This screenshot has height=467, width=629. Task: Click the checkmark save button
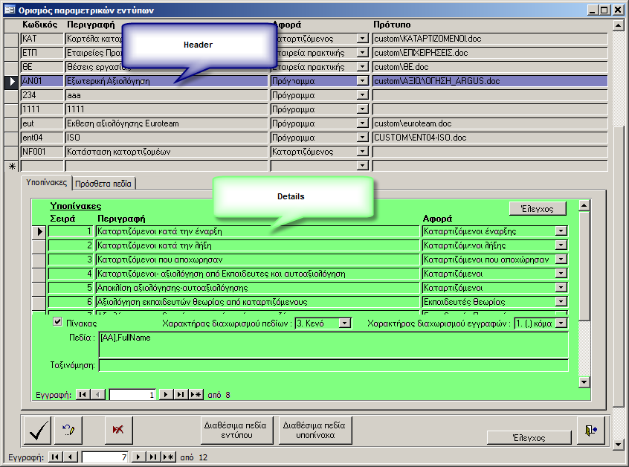pos(37,430)
